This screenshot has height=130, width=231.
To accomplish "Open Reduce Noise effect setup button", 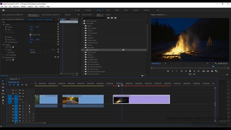I will coord(55,57).
